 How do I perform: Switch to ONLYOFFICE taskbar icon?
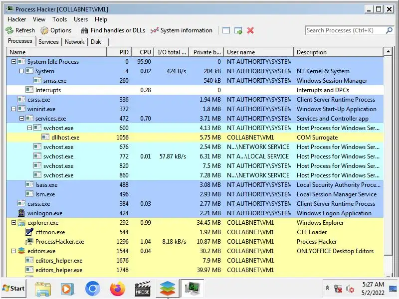(x=167, y=289)
